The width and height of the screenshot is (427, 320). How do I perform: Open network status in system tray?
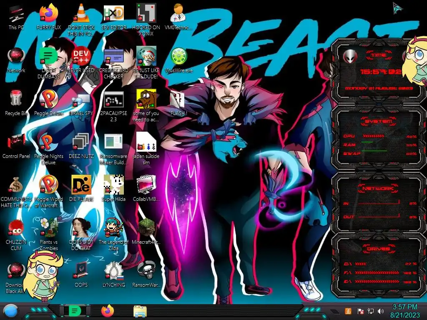tap(370, 311)
